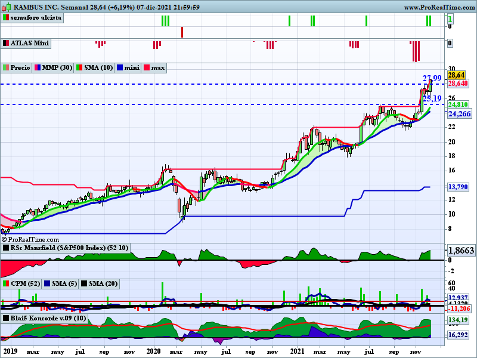The width and height of the screenshot is (477, 358).
Task: Click the Precio candle color icon
Action: (x=6, y=67)
